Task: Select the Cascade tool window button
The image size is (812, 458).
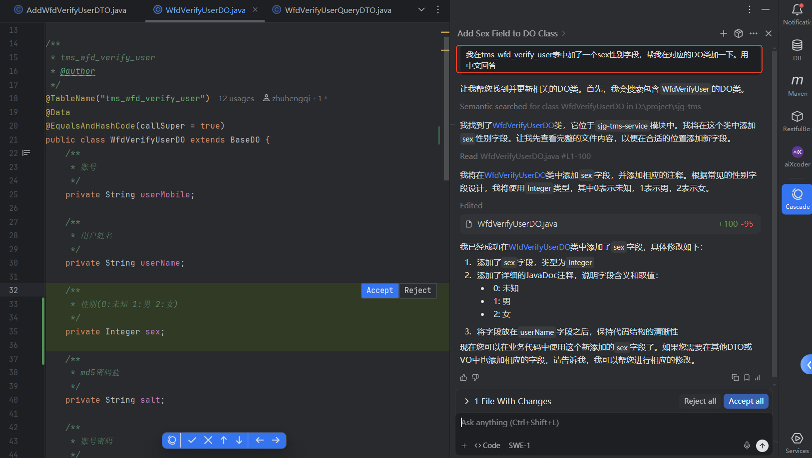Action: click(x=798, y=199)
